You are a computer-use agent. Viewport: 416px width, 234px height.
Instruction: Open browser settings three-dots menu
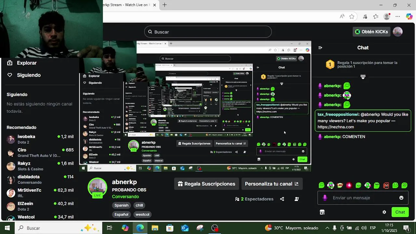pyautogui.click(x=398, y=16)
